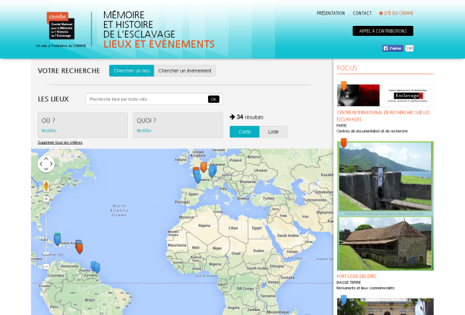This screenshot has height=315, width=465.
Task: Select the Chercher un lieu tab
Action: click(132, 71)
